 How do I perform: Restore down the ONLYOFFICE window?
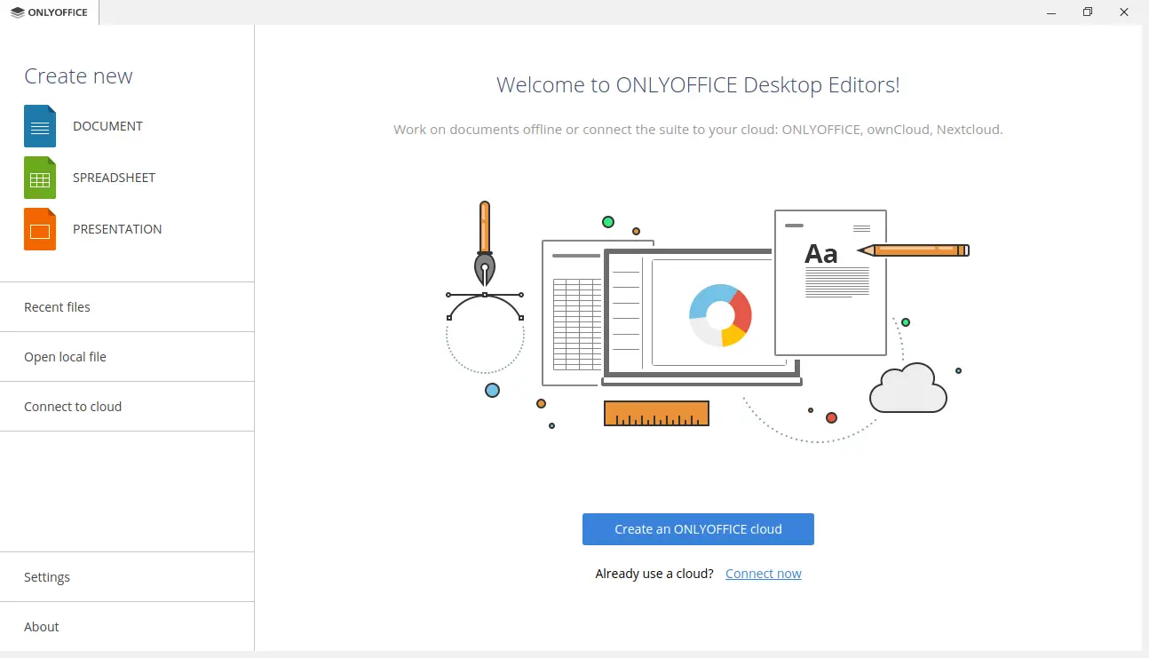point(1088,12)
